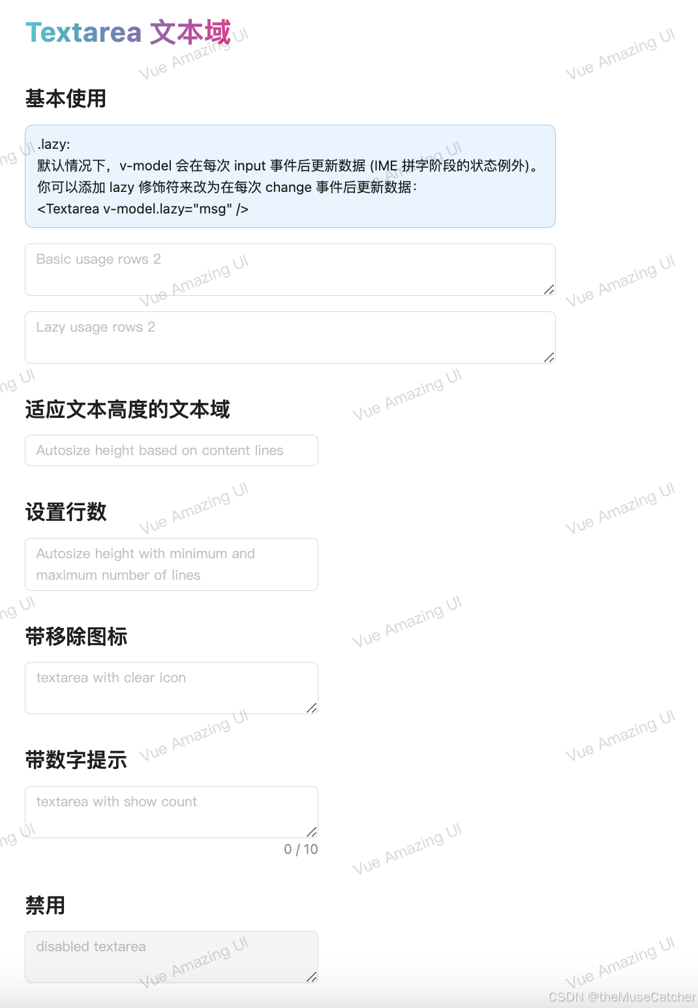698x1008 pixels.
Task: Click the Textarea 文本域 page title
Action: tap(129, 33)
